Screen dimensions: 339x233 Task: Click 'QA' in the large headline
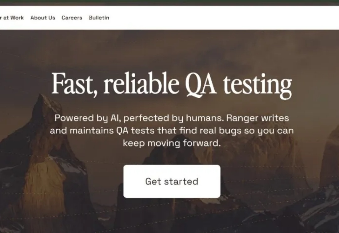(200, 84)
